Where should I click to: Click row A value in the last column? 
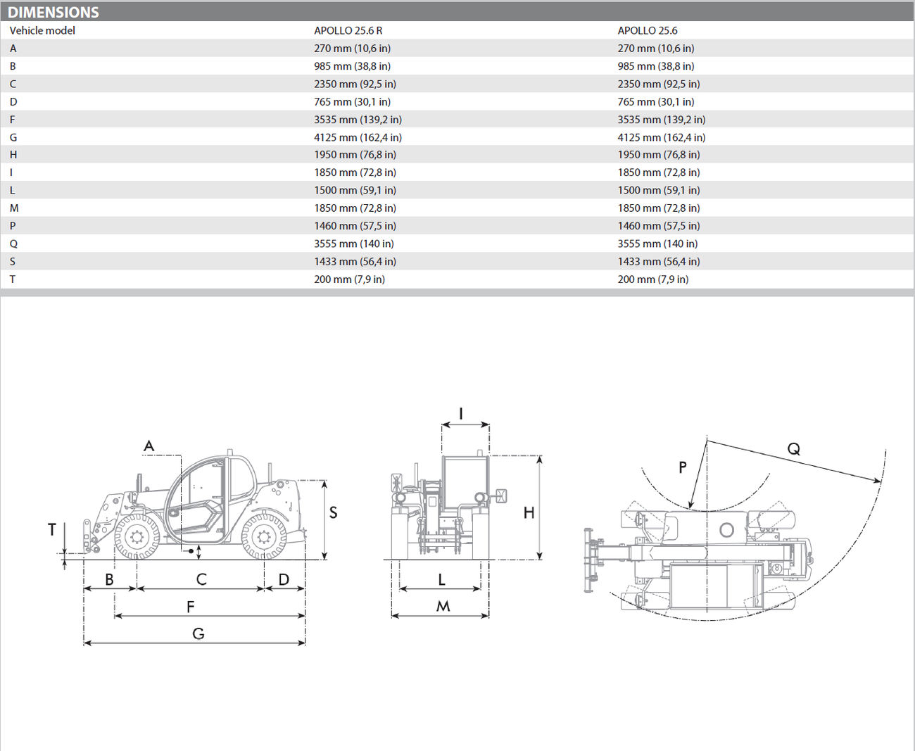(x=656, y=49)
